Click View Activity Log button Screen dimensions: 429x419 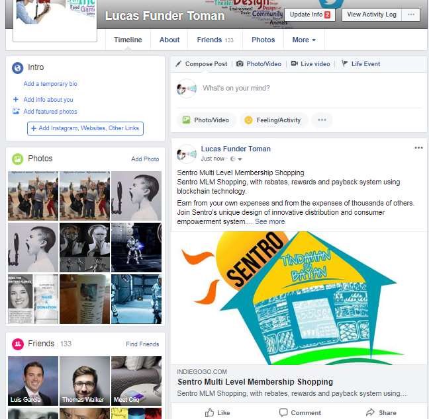(371, 15)
